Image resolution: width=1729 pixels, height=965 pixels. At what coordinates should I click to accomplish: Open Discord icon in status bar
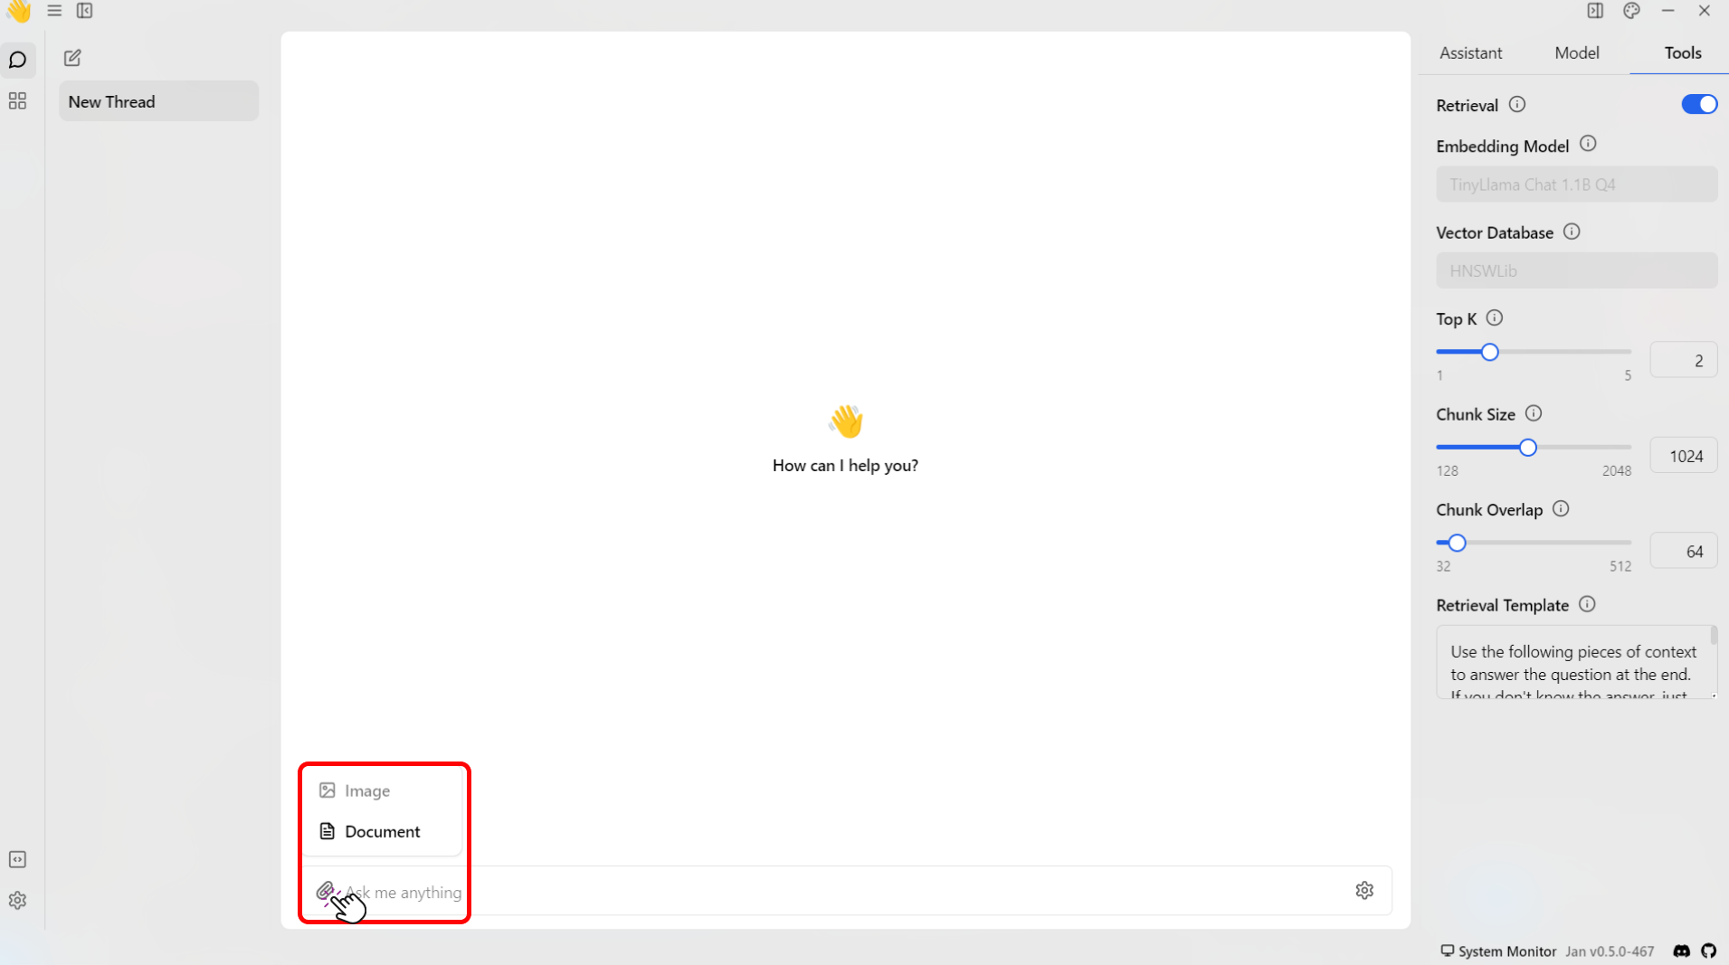pos(1681,951)
